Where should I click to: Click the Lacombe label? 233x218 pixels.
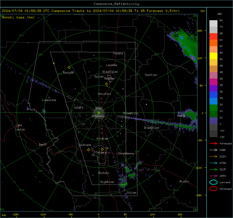[112, 65]
